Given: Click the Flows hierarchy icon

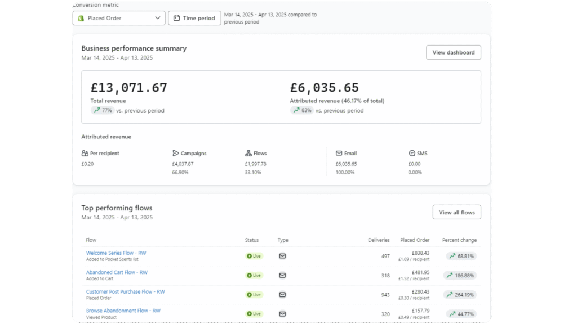Looking at the screenshot, I should pos(248,153).
